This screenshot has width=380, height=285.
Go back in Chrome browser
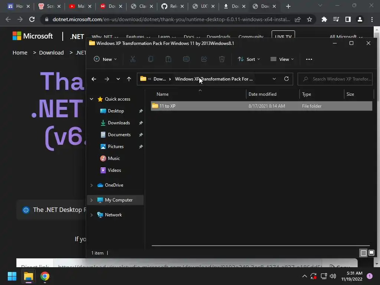pyautogui.click(x=8, y=19)
